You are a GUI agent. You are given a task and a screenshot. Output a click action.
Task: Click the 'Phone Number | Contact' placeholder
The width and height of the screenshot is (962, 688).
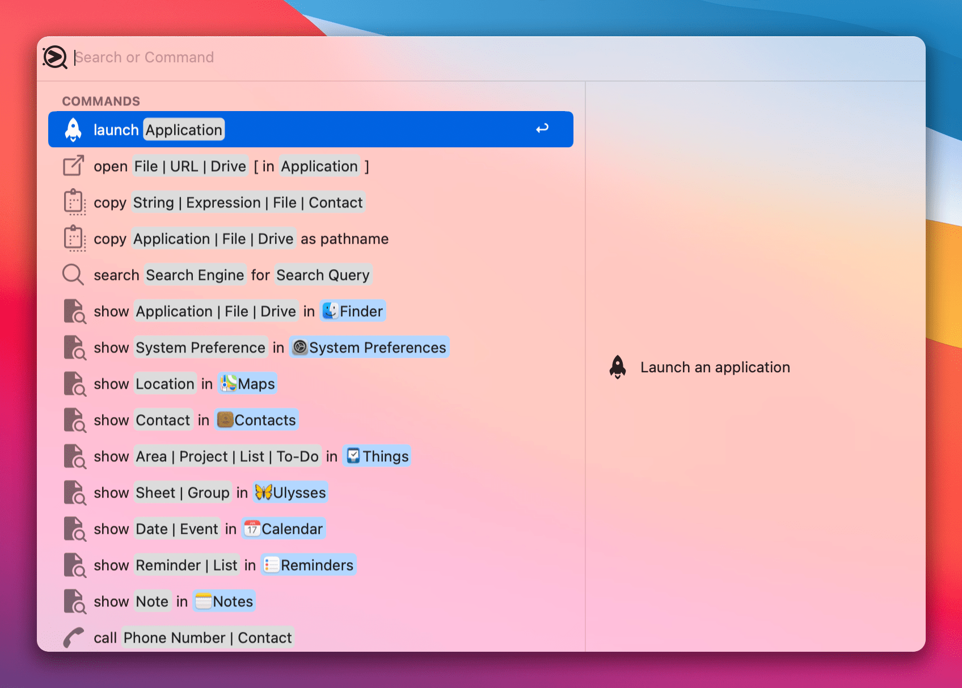point(208,638)
